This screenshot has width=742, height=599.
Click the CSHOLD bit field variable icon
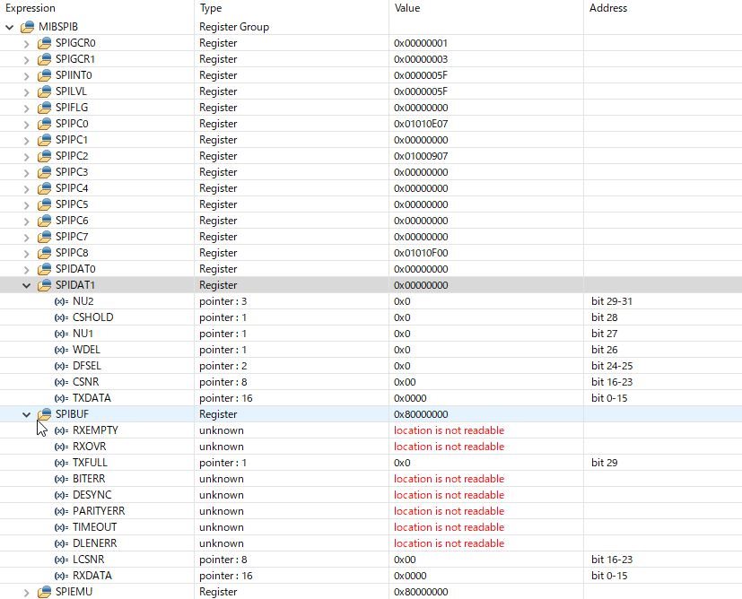[62, 317]
